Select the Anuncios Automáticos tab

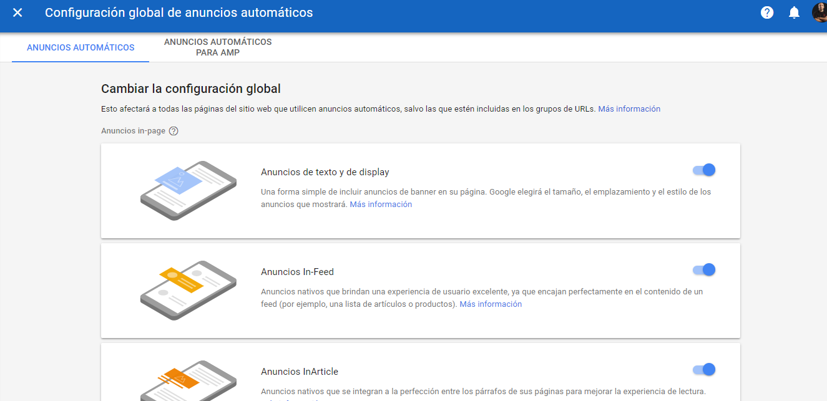81,47
